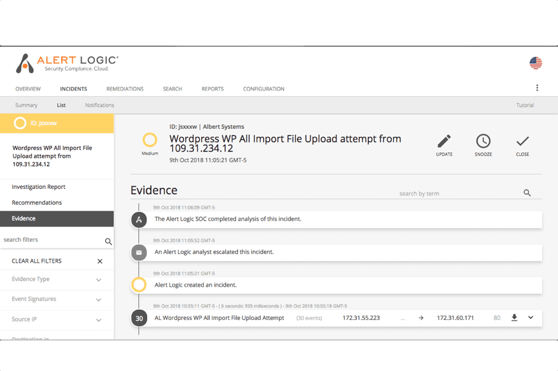Open the Configuration menu
The image size is (558, 371).
coord(264,89)
